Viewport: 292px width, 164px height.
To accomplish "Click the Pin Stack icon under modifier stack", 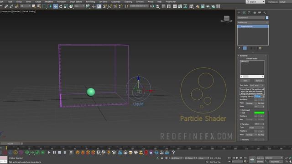I will [x=240, y=48].
